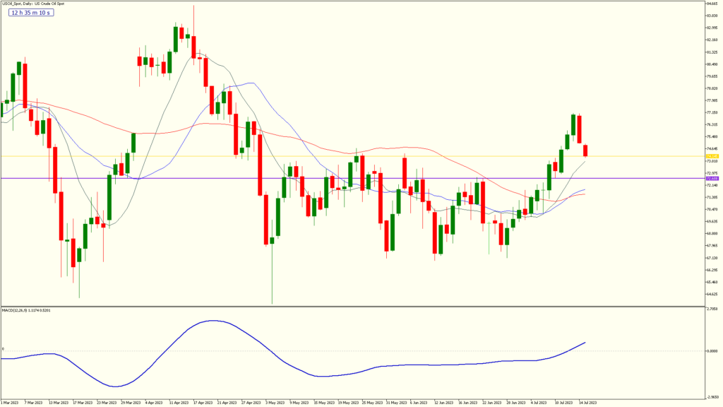The image size is (723, 407).
Task: Click the blue MACD line in the subwindow
Action: point(212,322)
